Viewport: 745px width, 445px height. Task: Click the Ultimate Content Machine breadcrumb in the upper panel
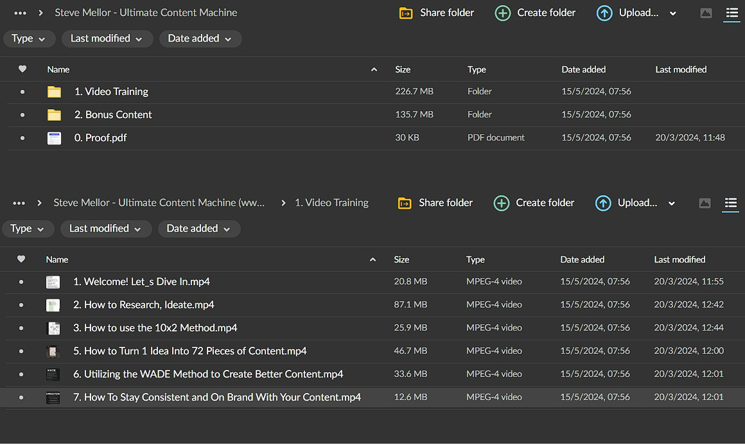click(146, 13)
